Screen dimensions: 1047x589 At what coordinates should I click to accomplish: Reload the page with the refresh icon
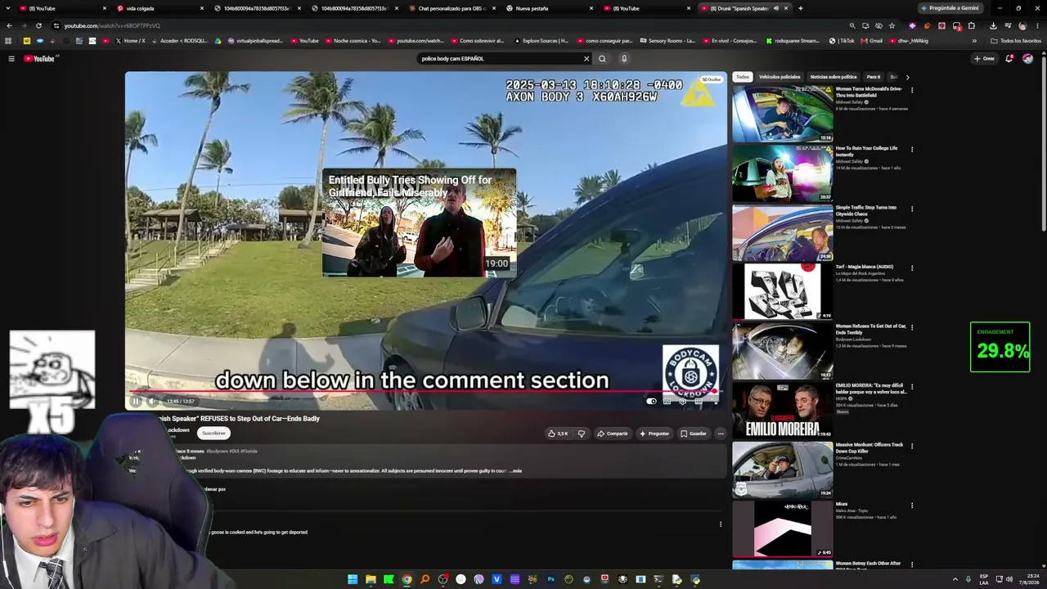pyautogui.click(x=38, y=25)
